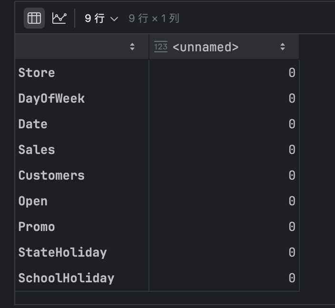
Task: Click the Open value cell 0
Action: (x=224, y=201)
